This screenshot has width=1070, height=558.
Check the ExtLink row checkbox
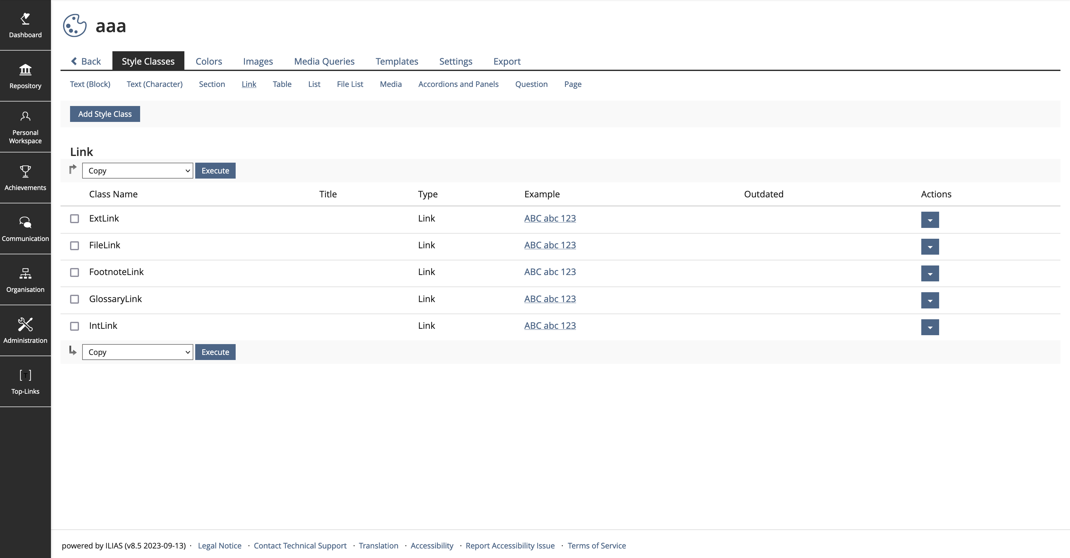tap(74, 219)
